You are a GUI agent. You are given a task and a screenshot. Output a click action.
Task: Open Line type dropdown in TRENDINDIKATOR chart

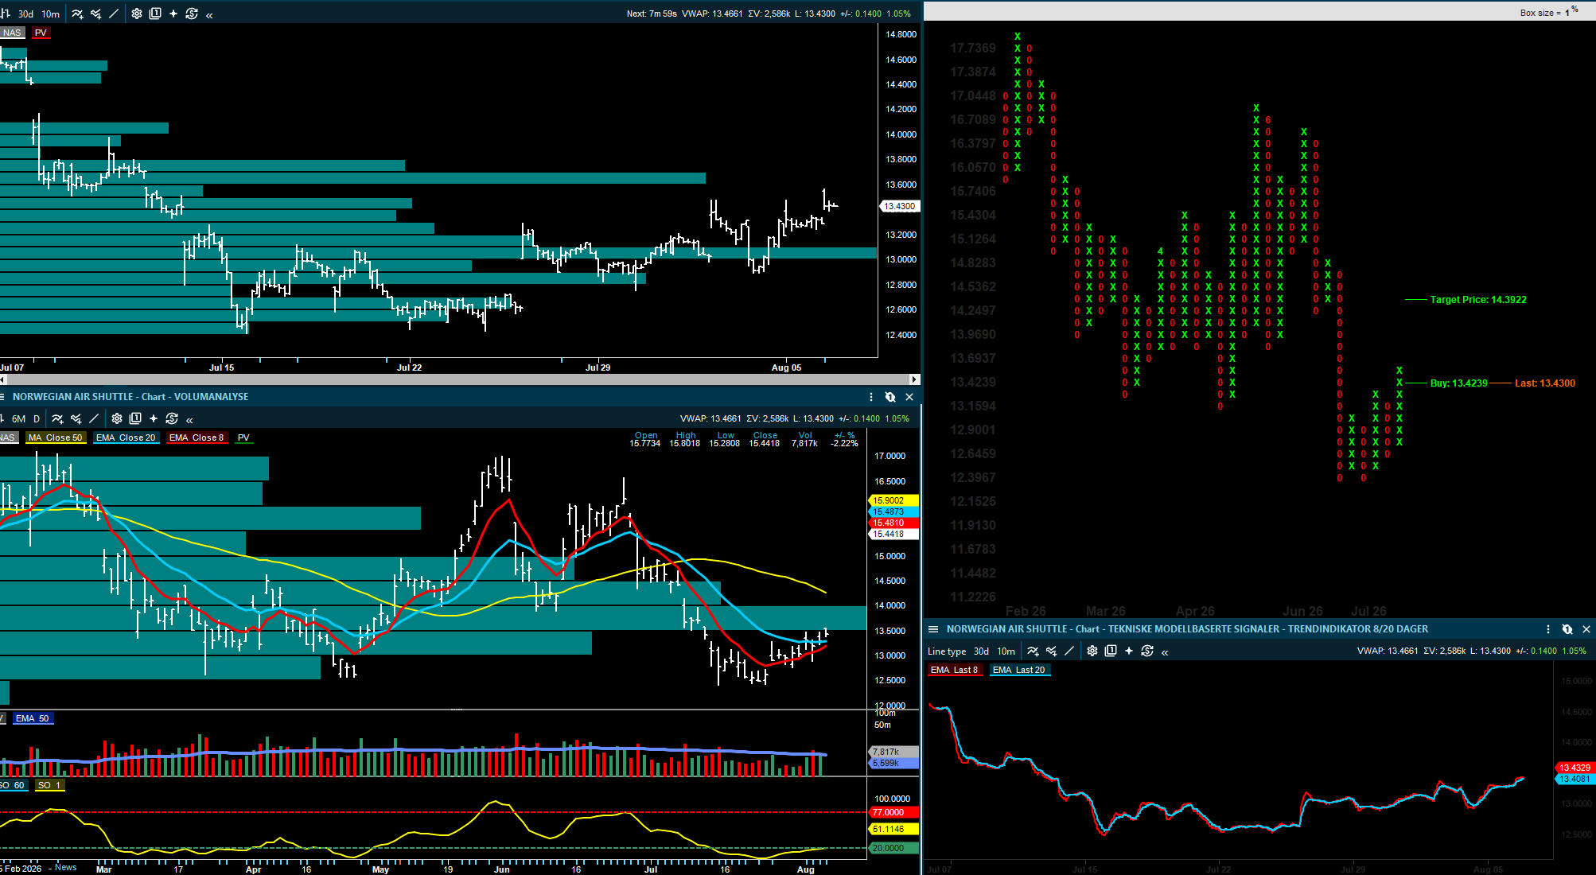(947, 651)
